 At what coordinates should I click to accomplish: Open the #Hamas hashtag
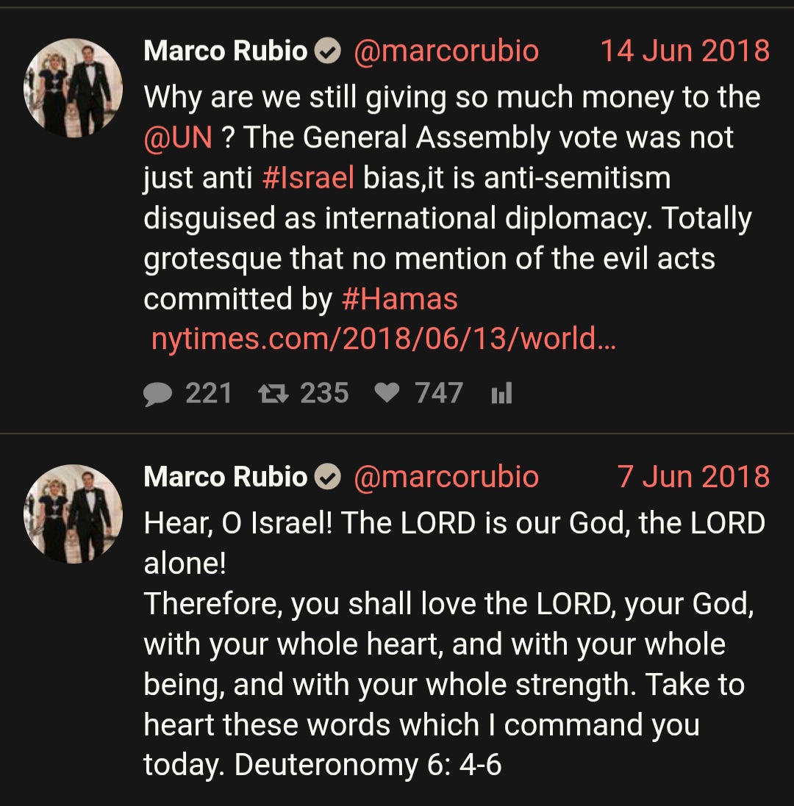click(399, 299)
